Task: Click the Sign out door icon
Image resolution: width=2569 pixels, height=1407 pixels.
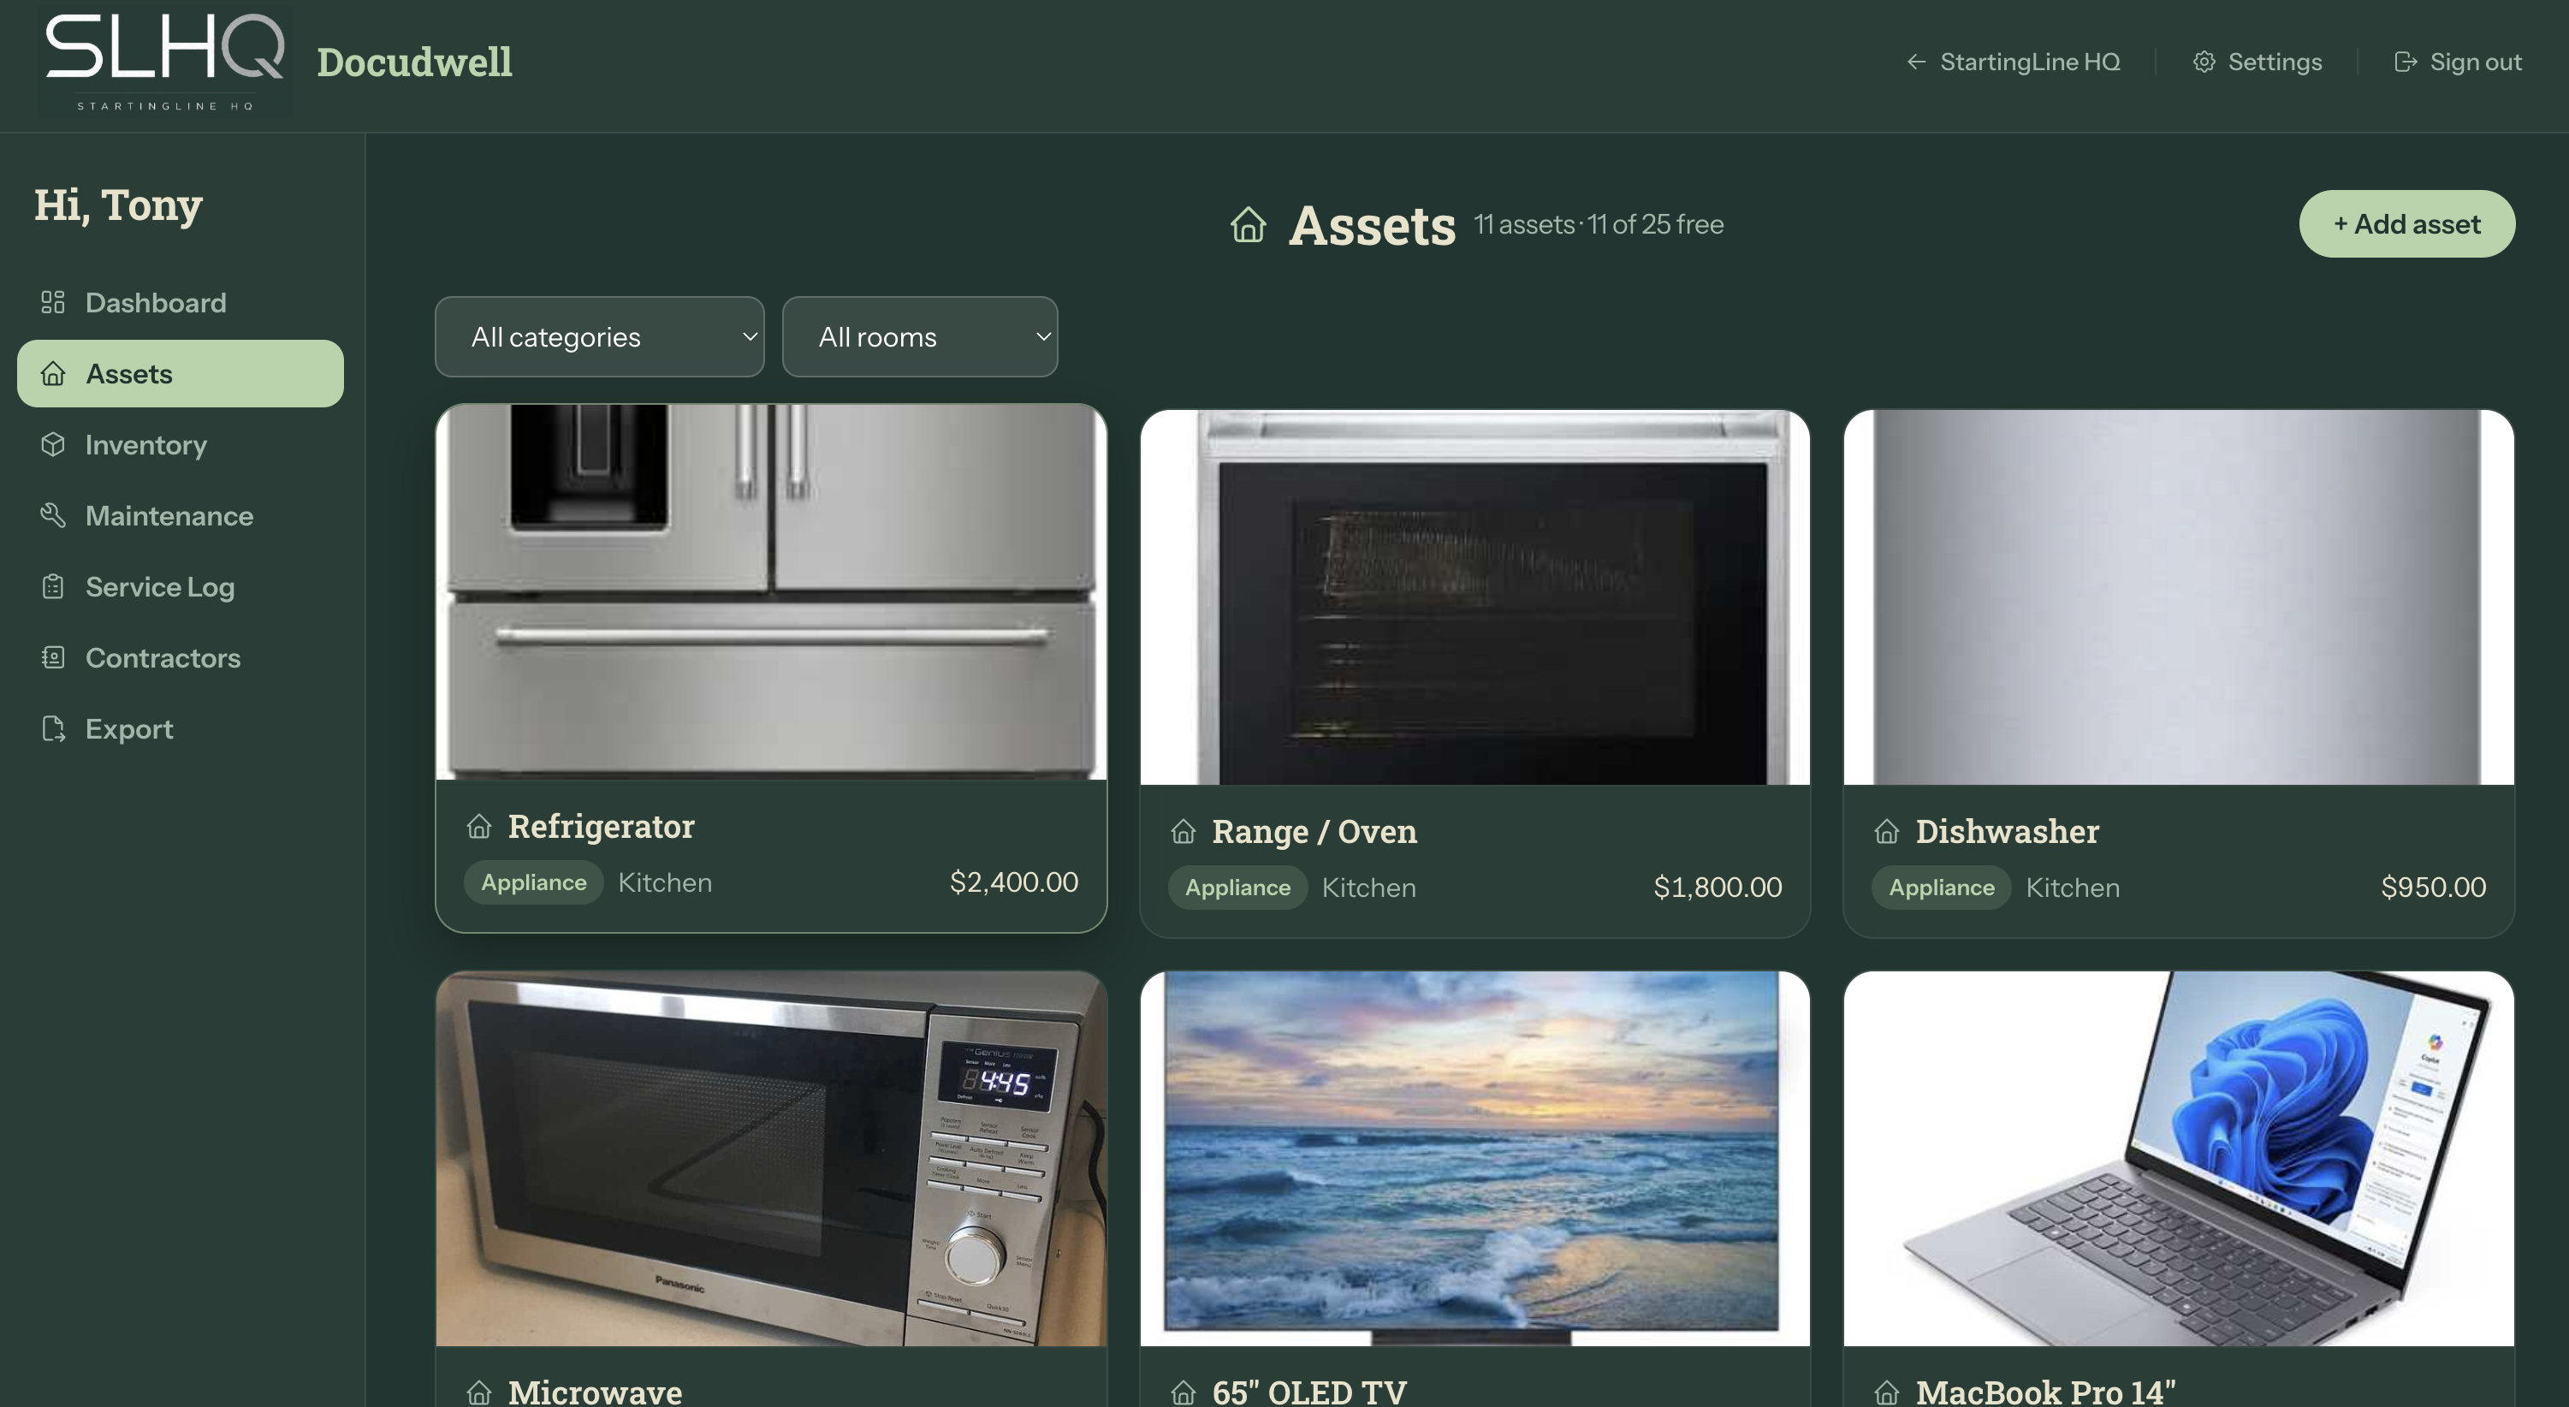Action: (2406, 62)
